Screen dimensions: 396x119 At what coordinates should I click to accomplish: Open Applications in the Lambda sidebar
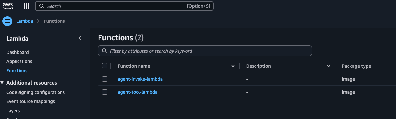19,61
